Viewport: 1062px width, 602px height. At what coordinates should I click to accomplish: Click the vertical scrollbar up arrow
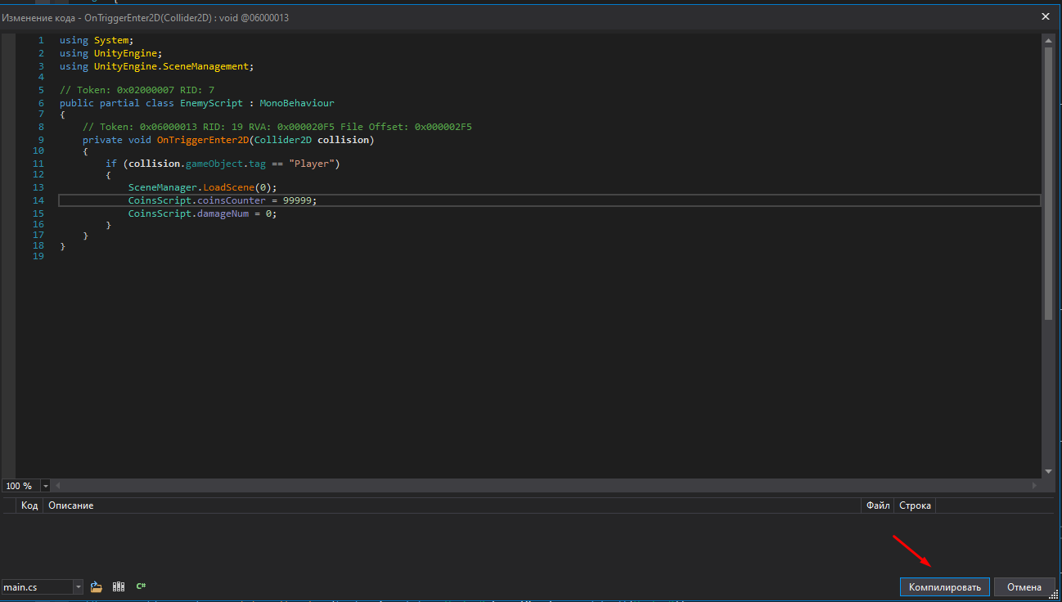click(x=1048, y=40)
